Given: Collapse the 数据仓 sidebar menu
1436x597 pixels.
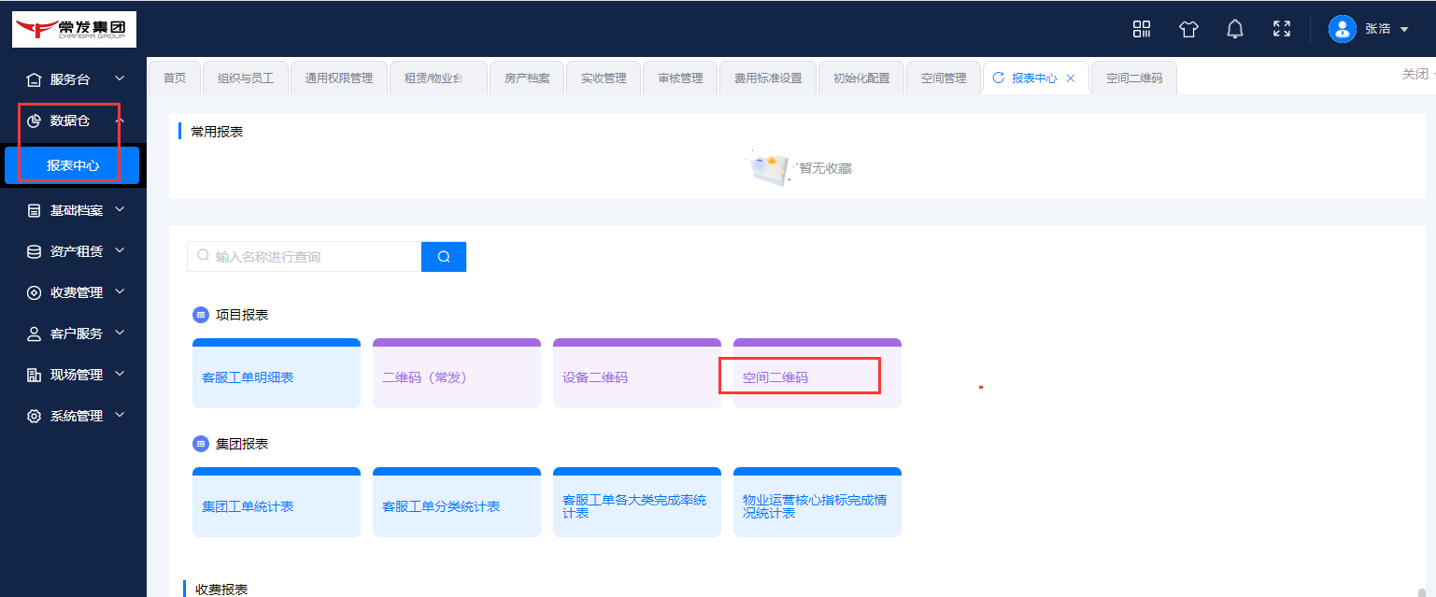Looking at the screenshot, I should coord(73,121).
